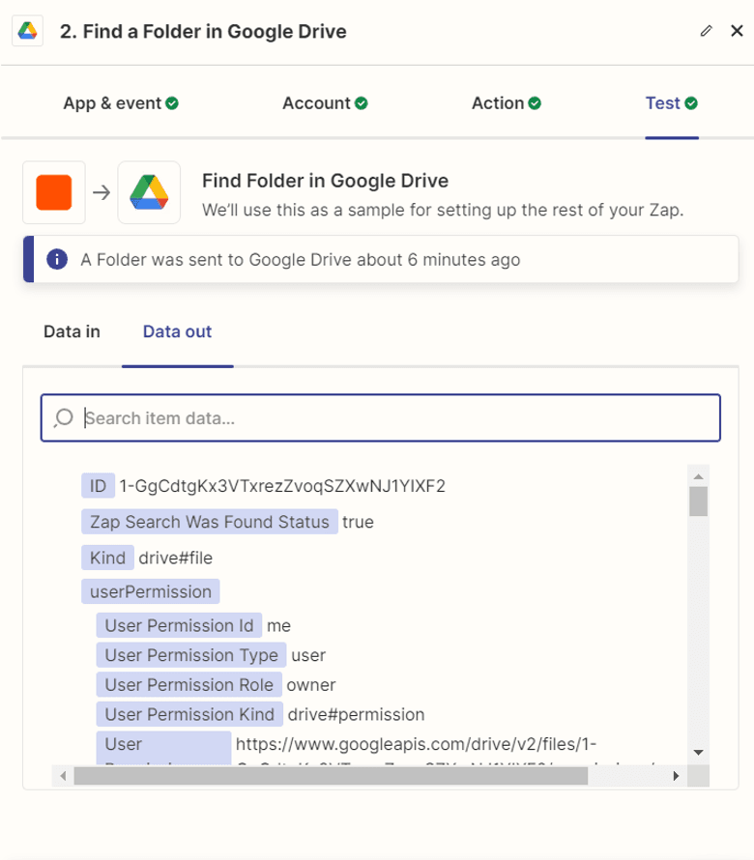Click the ID value 1-GgCdtgKx3VTxrezZvoqSZXwNJ1YIXF2
Screen dimensions: 754x860
(282, 486)
